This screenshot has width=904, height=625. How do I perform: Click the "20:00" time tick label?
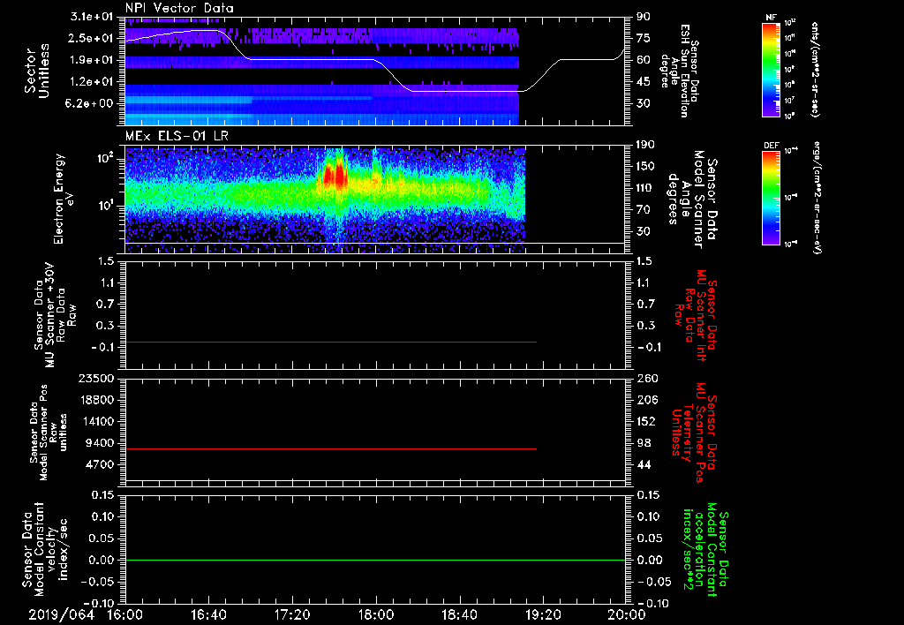point(627,614)
